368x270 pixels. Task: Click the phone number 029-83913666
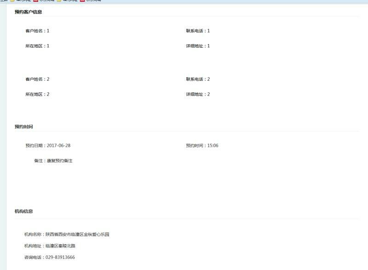pyautogui.click(x=60, y=257)
